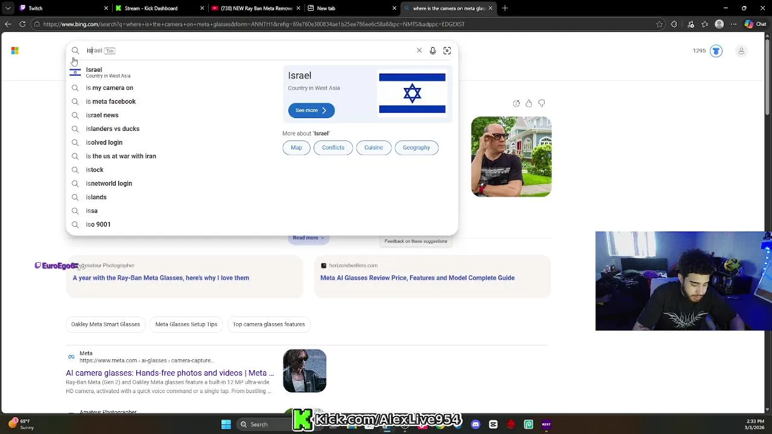Click Feedback on these suggestions
The width and height of the screenshot is (772, 434).
(416, 241)
